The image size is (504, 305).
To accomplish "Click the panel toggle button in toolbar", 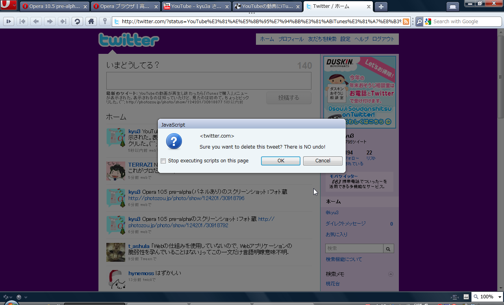I will [9, 22].
